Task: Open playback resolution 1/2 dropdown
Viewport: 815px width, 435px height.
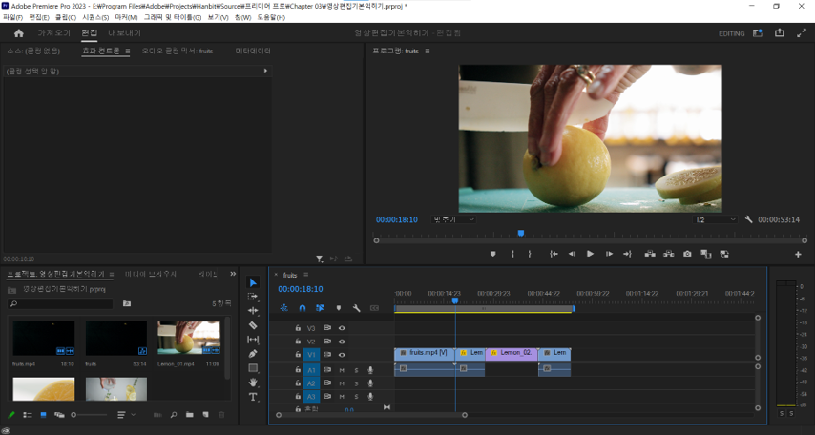Action: coord(715,219)
